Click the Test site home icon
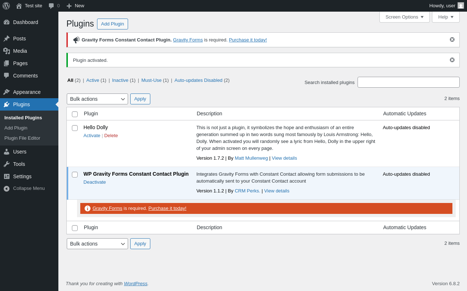 point(19,6)
